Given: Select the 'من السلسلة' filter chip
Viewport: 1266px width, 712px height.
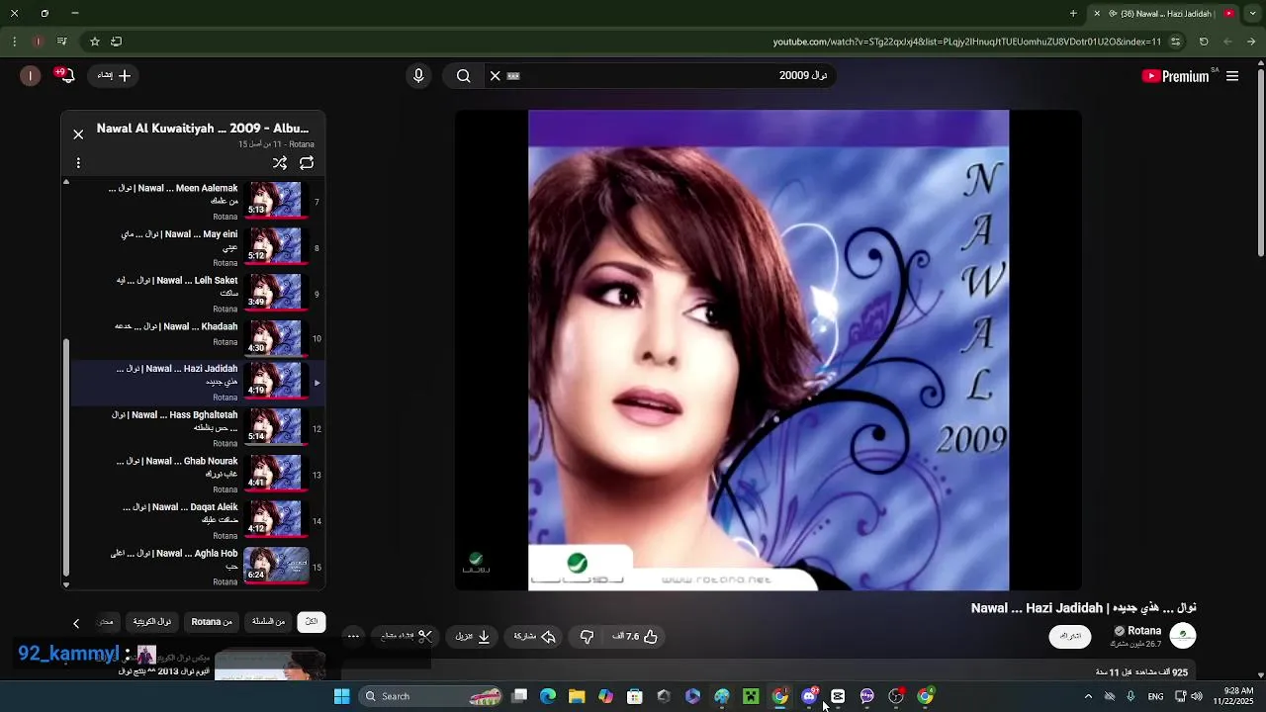Looking at the screenshot, I should tap(268, 622).
